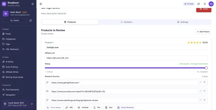Click the Affiliate Link input field
This screenshot has width=216, height=110.
click(126, 58)
